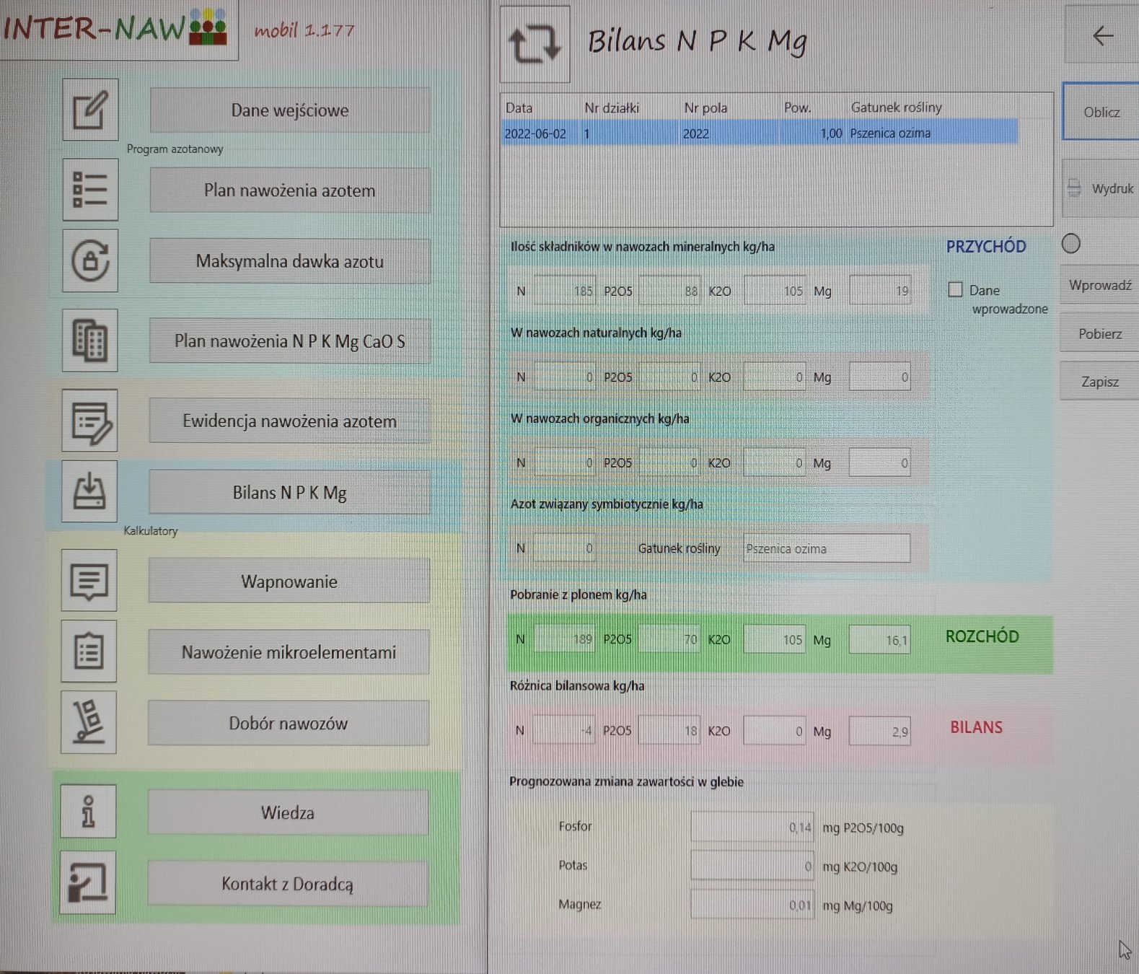Click the documents icon for NPK Mg CaO S plan

pyautogui.click(x=90, y=341)
